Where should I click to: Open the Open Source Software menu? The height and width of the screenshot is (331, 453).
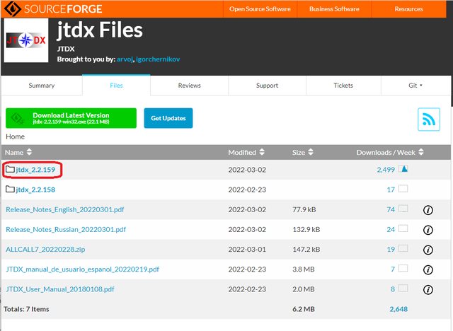(x=260, y=9)
